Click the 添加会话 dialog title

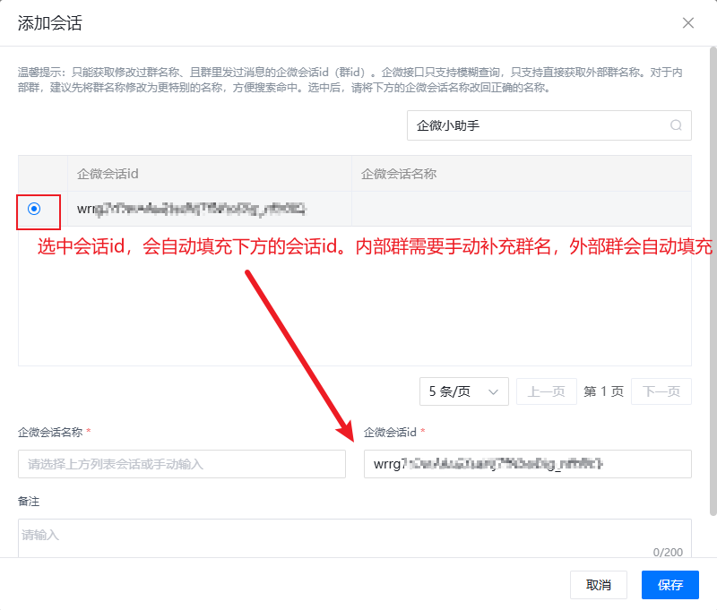pos(50,23)
